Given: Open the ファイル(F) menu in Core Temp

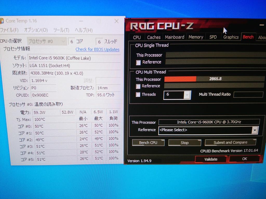Looking at the screenshot, I should pyautogui.click(x=9, y=30).
